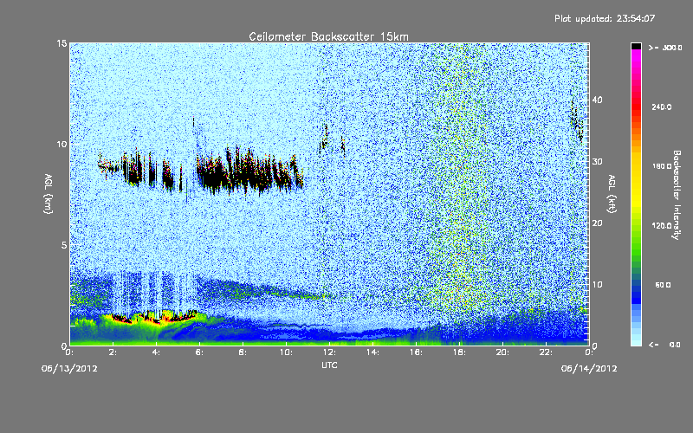Click the "15" tick on the km axis
The width and height of the screenshot is (693, 433).
pyautogui.click(x=62, y=43)
